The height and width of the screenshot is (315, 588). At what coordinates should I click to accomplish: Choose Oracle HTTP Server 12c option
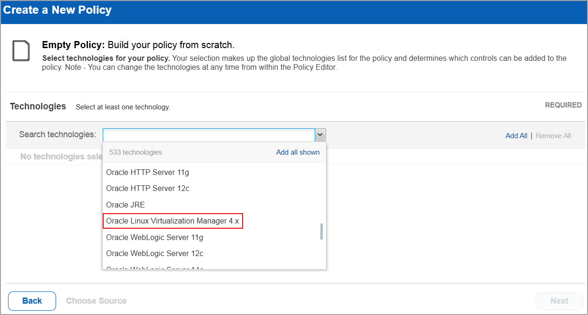[147, 189]
